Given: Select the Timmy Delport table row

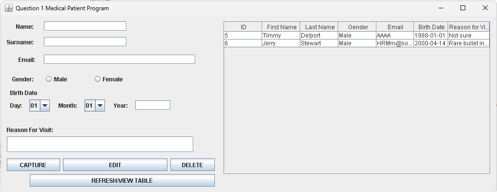Looking at the screenshot, I should pyautogui.click(x=356, y=35).
